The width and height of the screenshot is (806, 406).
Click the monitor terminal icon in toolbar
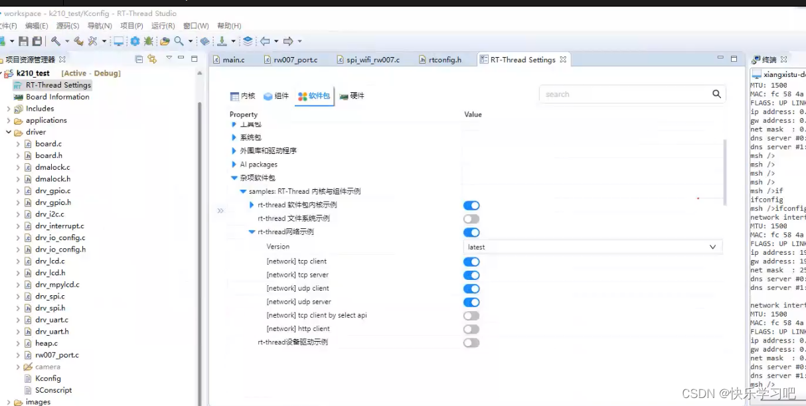119,41
